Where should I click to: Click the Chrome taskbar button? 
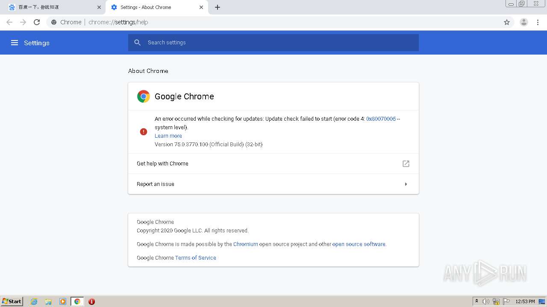point(77,301)
